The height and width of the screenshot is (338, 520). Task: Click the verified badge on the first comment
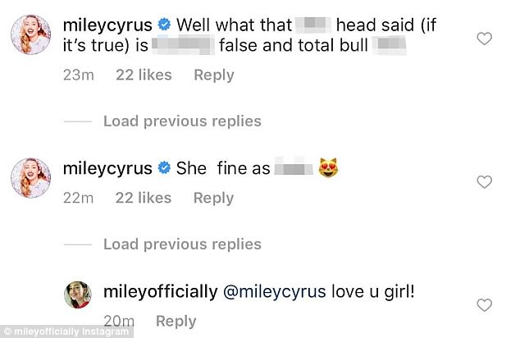click(163, 25)
